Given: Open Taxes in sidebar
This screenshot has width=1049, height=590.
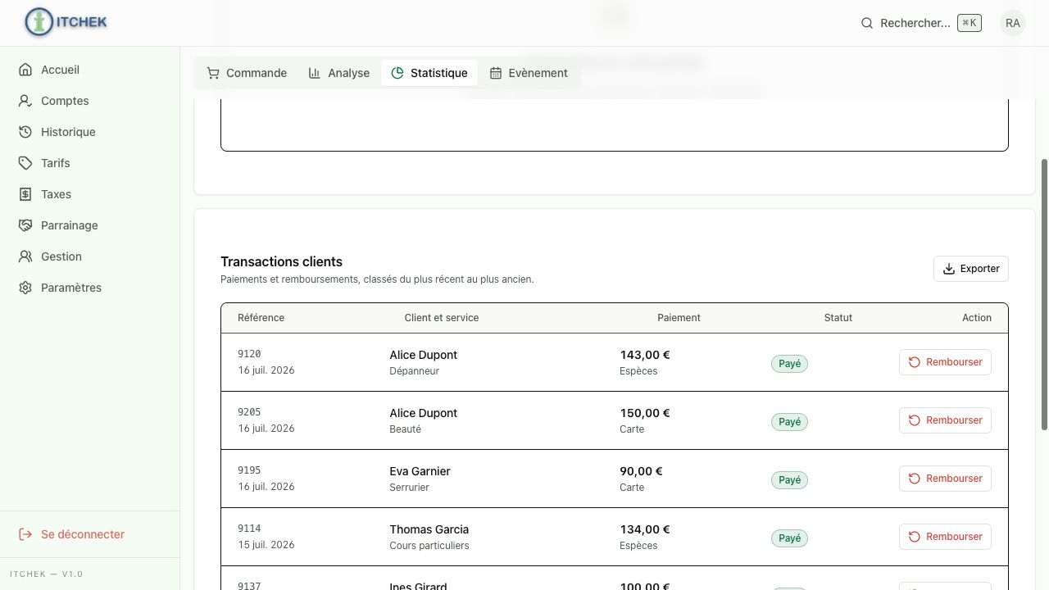Looking at the screenshot, I should [90, 194].
